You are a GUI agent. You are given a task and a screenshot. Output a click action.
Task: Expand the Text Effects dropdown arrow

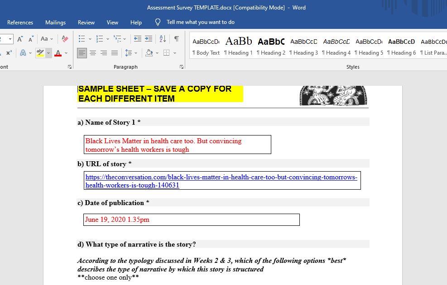click(30, 53)
